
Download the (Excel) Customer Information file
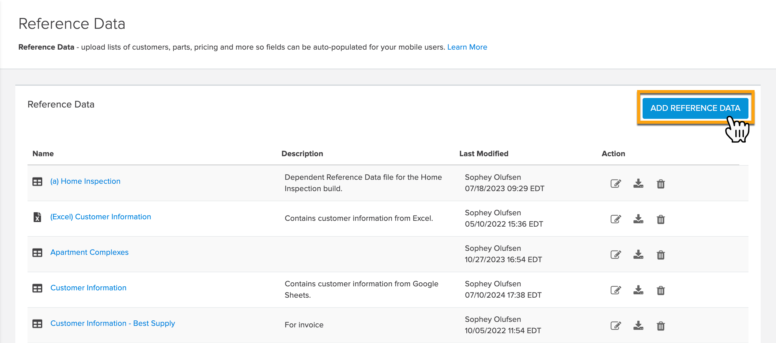point(638,219)
